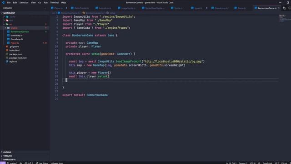Click the synchronize changes status icon
Viewport: 291px width, 164px height.
(21, 163)
